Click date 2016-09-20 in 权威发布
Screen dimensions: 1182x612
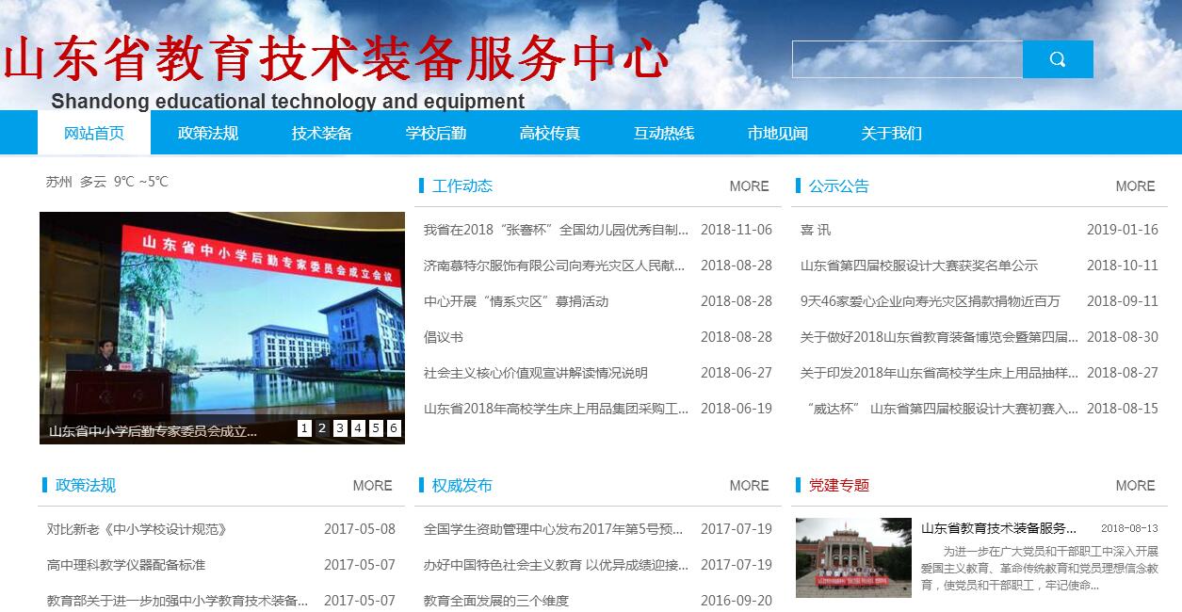click(737, 601)
